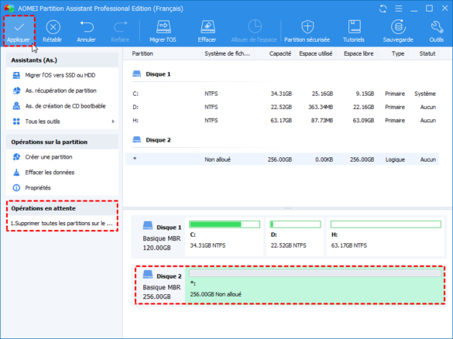The width and height of the screenshot is (453, 339).
Task: Open Partition sécurisée shield tool
Action: click(x=307, y=31)
